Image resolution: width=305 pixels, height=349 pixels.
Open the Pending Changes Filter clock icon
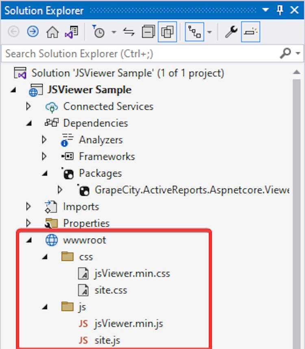point(98,31)
